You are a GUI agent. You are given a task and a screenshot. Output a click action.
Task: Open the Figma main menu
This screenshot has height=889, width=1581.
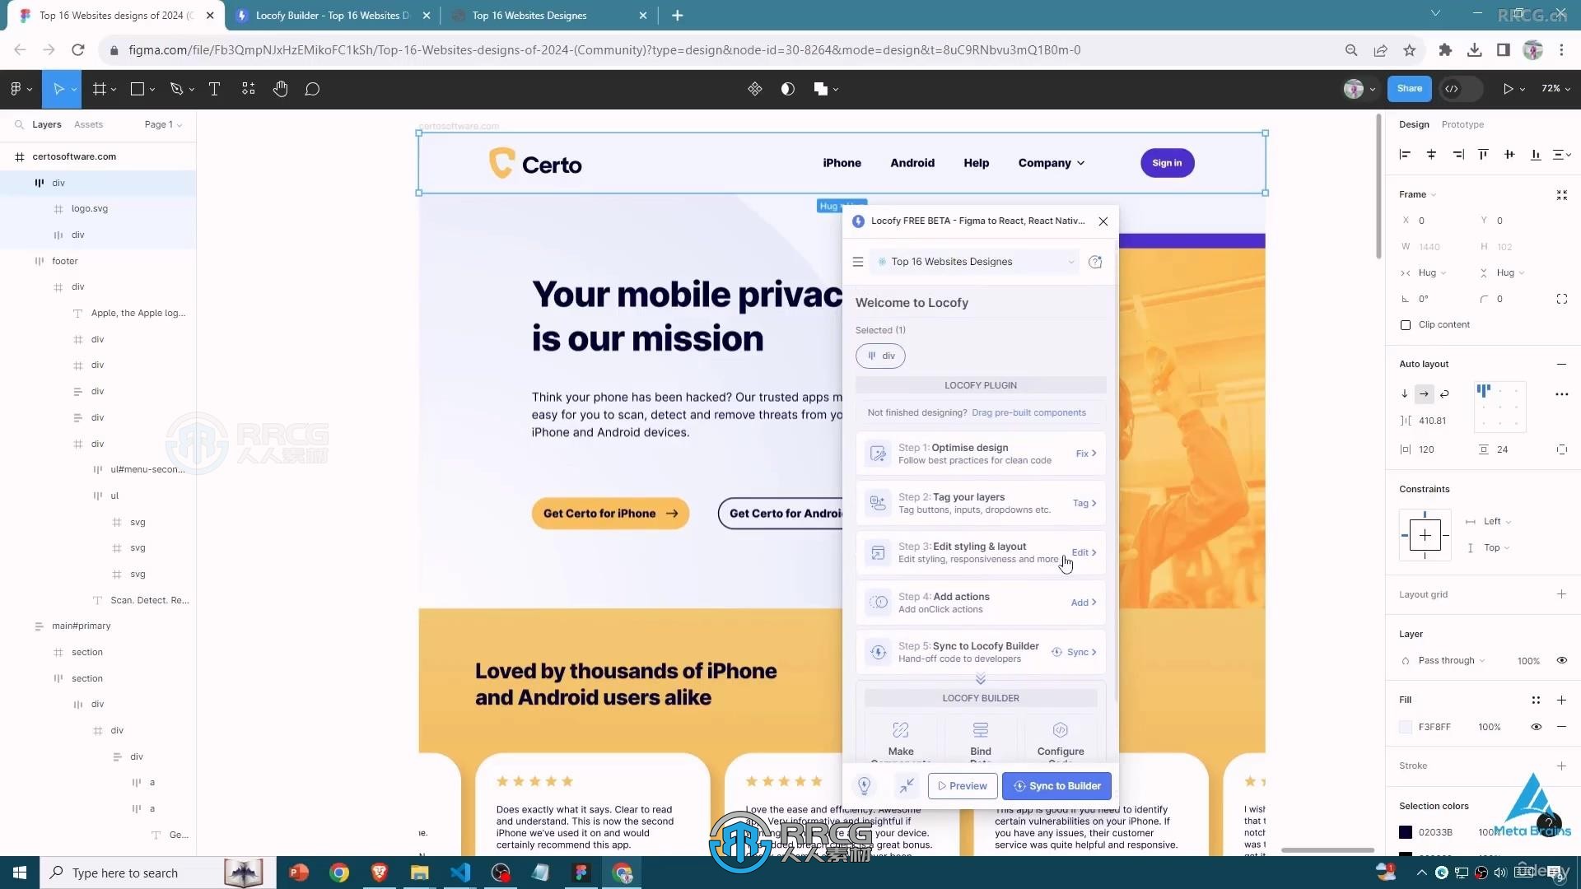point(21,89)
